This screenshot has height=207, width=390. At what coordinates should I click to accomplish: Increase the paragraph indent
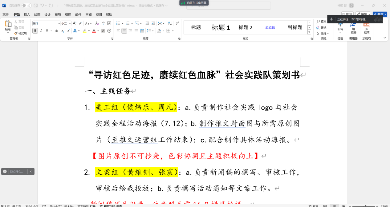click(153, 23)
